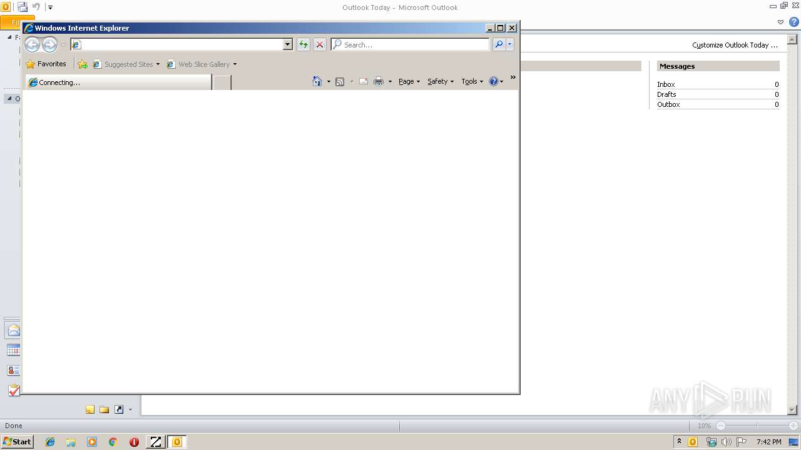
Task: Open the search provider dropdown arrow
Action: click(510, 44)
